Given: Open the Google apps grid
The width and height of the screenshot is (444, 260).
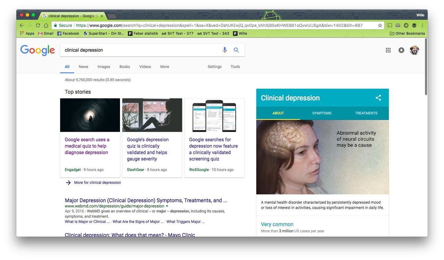Looking at the screenshot, I should [x=388, y=50].
